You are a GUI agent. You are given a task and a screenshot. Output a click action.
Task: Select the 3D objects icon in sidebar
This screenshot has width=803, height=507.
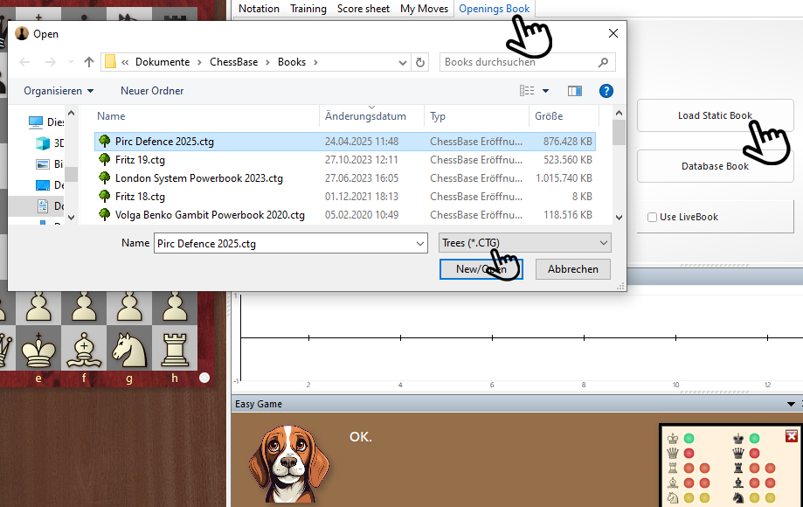(x=42, y=142)
